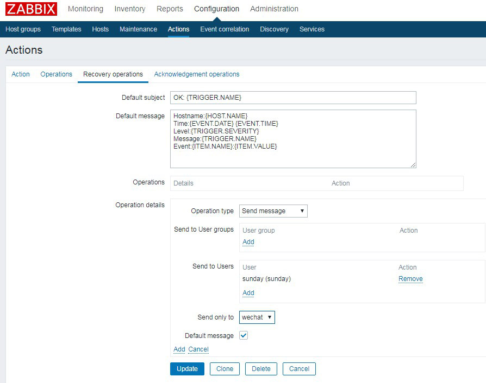Open the Monitoring menu

tap(85, 9)
